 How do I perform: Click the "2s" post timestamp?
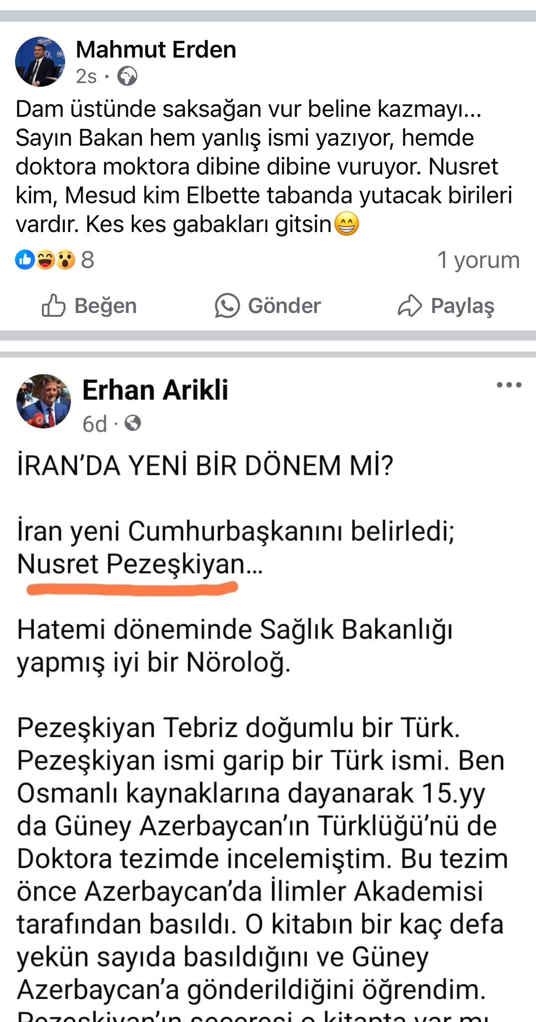pyautogui.click(x=86, y=76)
